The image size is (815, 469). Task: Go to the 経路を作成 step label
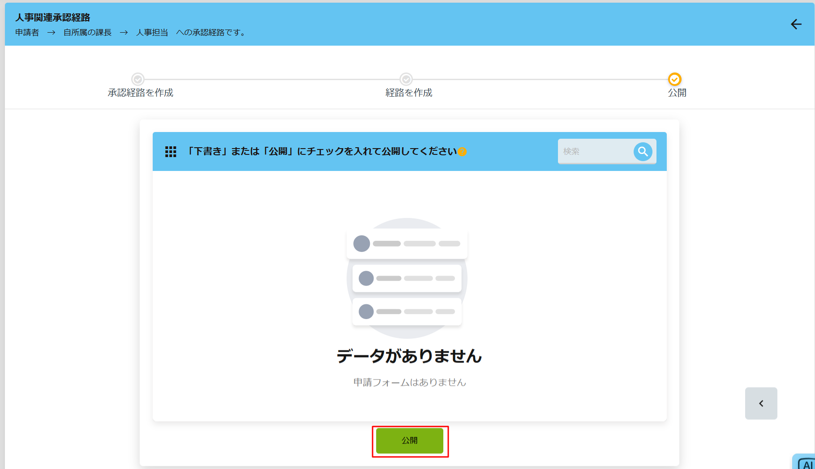[408, 93]
